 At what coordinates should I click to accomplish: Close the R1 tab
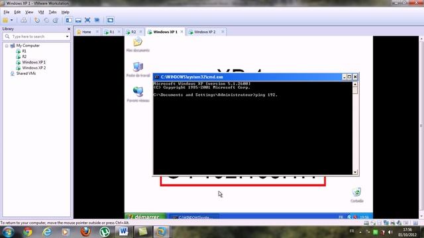coord(119,32)
